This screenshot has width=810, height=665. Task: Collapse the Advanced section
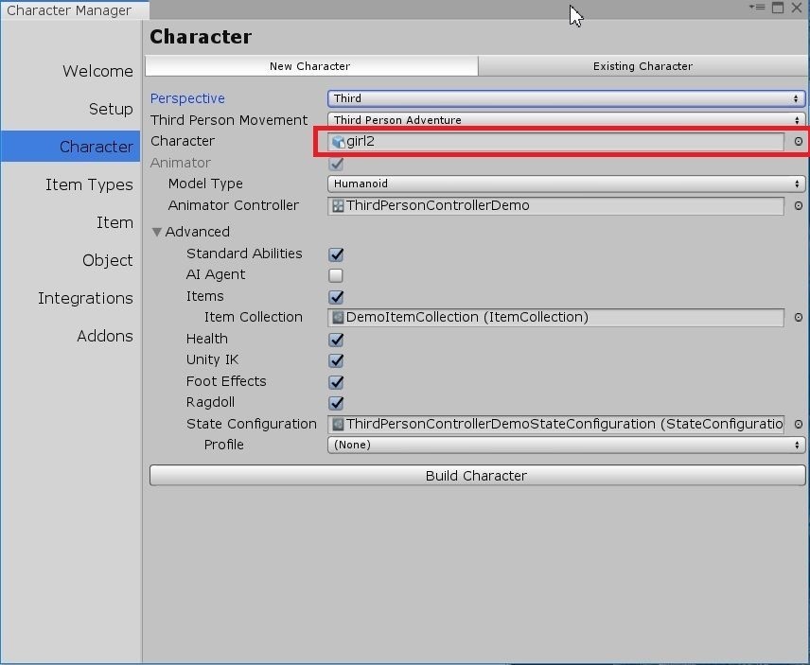click(156, 232)
